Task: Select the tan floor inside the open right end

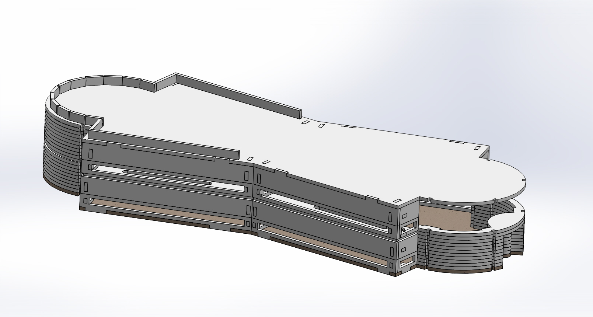Action: click(446, 217)
